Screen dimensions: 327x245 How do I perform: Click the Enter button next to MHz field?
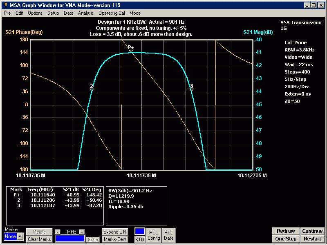click(x=93, y=240)
